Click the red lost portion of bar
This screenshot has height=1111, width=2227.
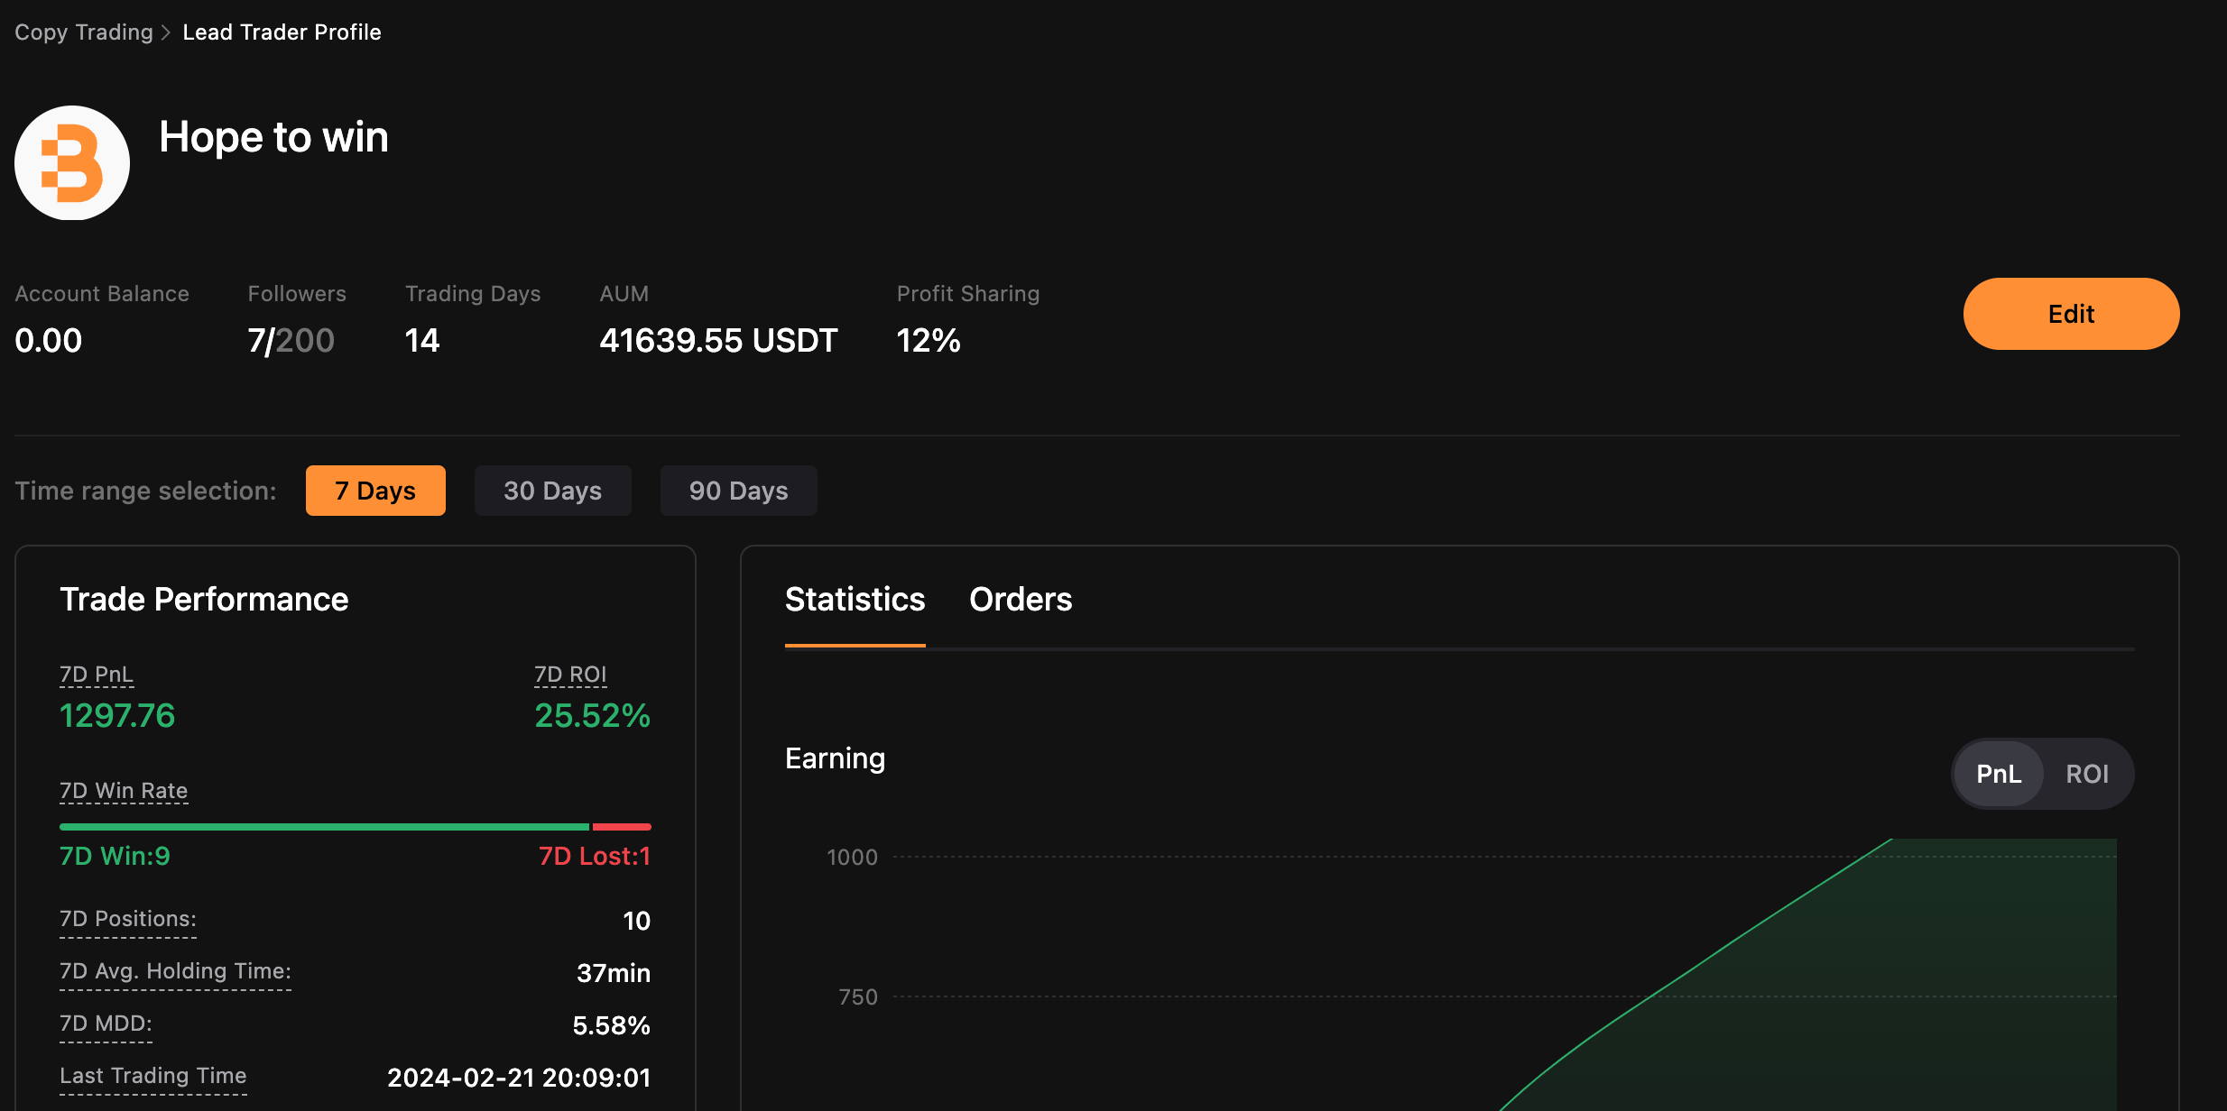(622, 827)
